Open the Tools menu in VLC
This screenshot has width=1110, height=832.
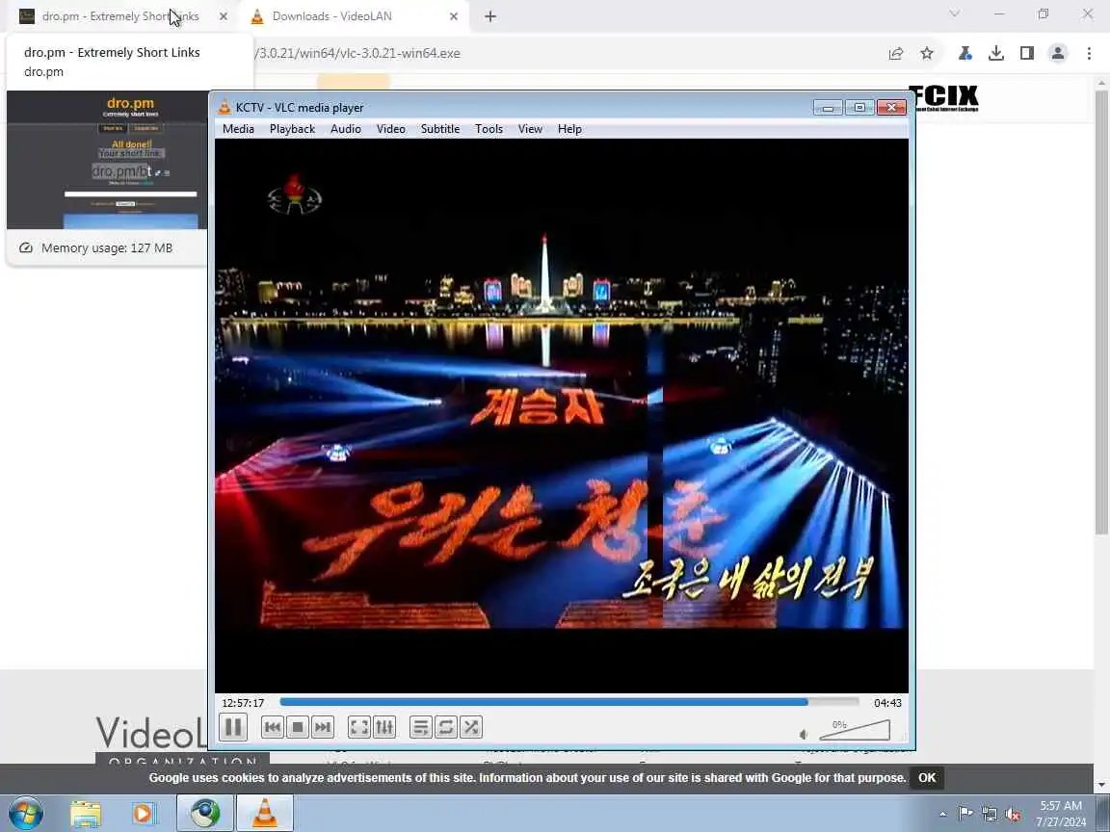click(x=489, y=129)
